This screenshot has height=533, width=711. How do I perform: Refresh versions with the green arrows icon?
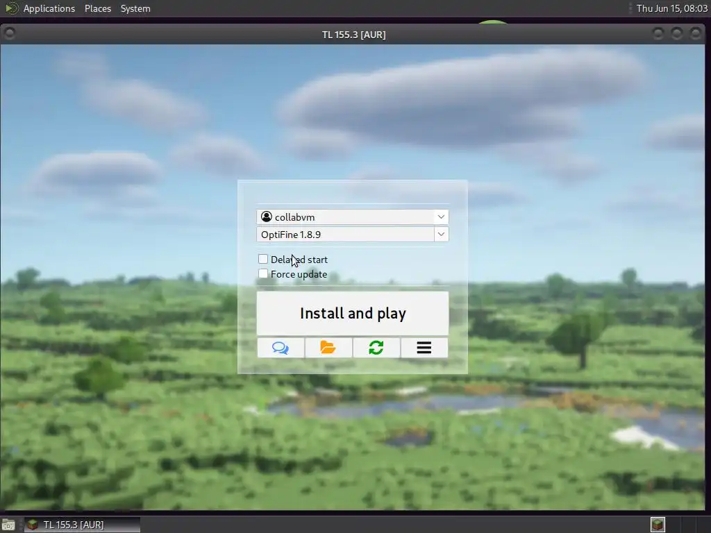point(376,348)
